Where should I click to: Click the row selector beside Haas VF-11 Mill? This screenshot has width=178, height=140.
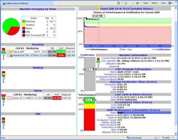point(8,98)
